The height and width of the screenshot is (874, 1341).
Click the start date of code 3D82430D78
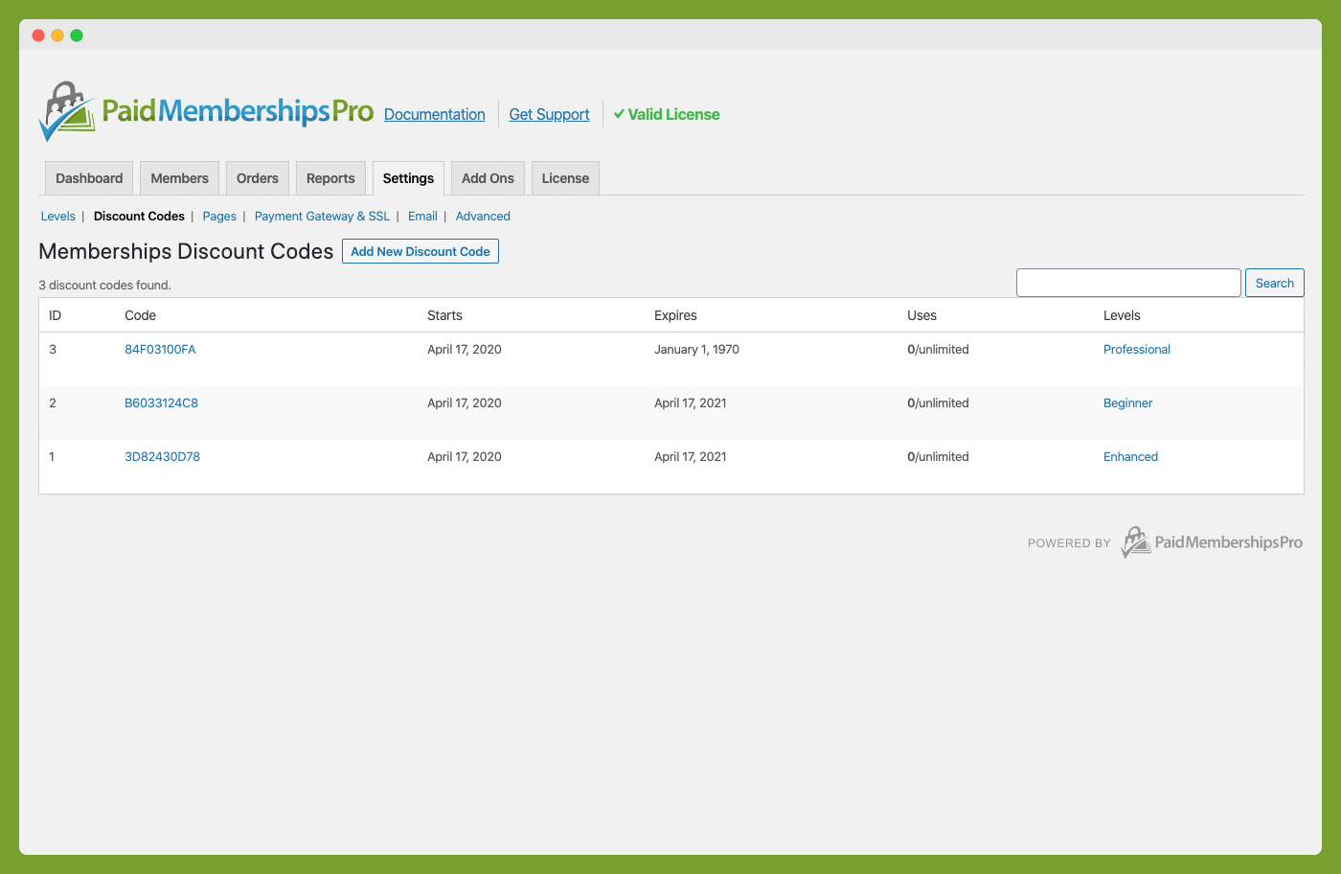pos(465,457)
